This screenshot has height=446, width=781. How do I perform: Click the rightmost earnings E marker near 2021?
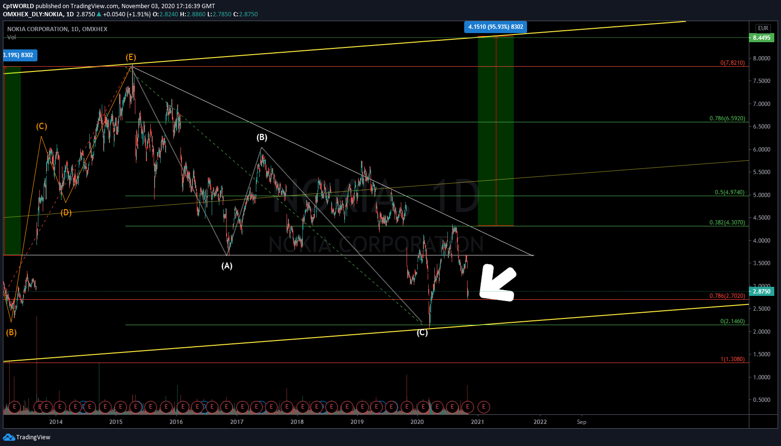tap(483, 407)
